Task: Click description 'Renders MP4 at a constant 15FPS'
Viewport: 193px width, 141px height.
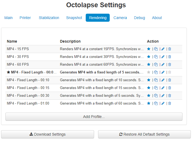Action: coord(102,49)
